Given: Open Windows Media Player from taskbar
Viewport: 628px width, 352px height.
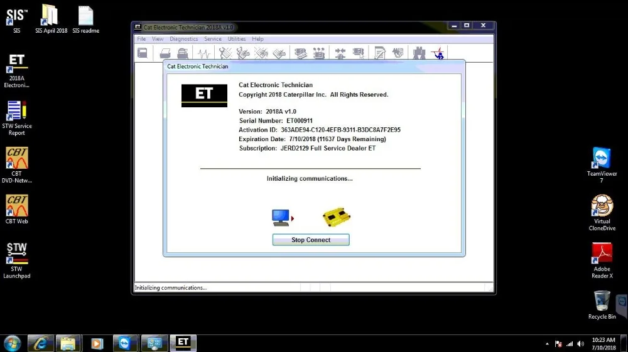Looking at the screenshot, I should (x=97, y=343).
